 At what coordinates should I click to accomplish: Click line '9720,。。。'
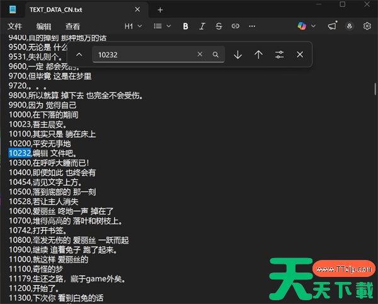tap(28, 86)
